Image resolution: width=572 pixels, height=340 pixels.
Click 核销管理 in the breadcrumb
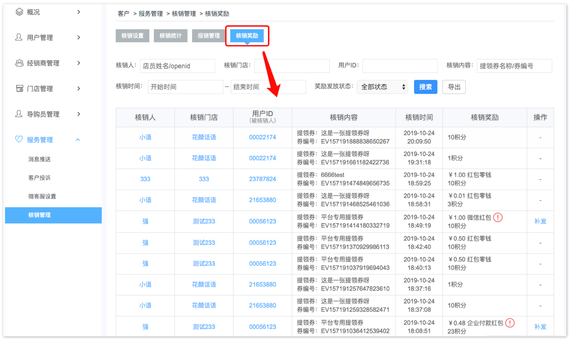pos(184,14)
